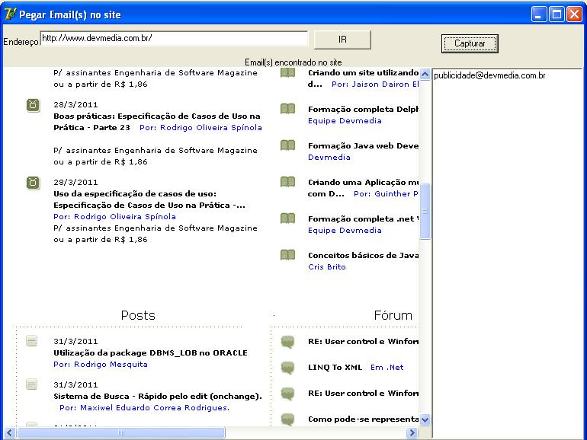Click the book icon beside Conceitos básicos de Java

pos(287,255)
